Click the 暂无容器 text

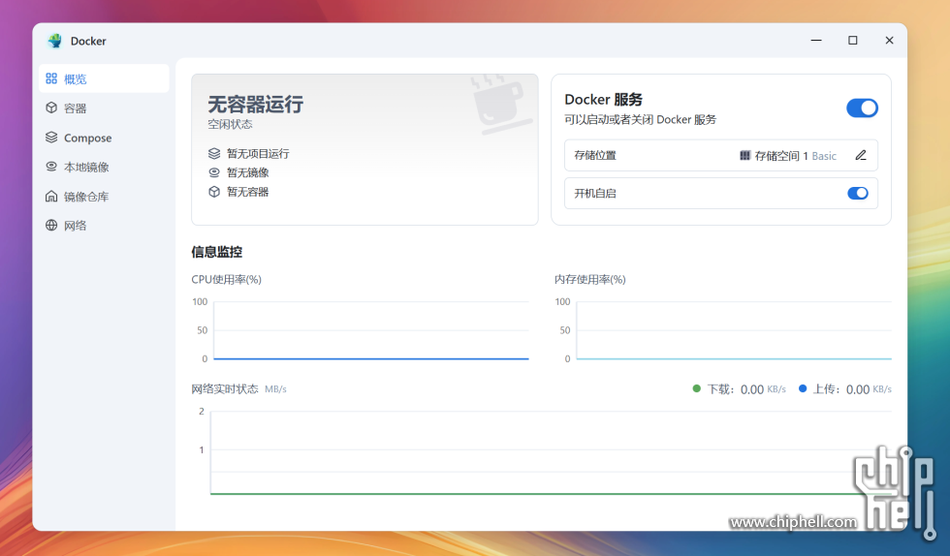coord(248,192)
